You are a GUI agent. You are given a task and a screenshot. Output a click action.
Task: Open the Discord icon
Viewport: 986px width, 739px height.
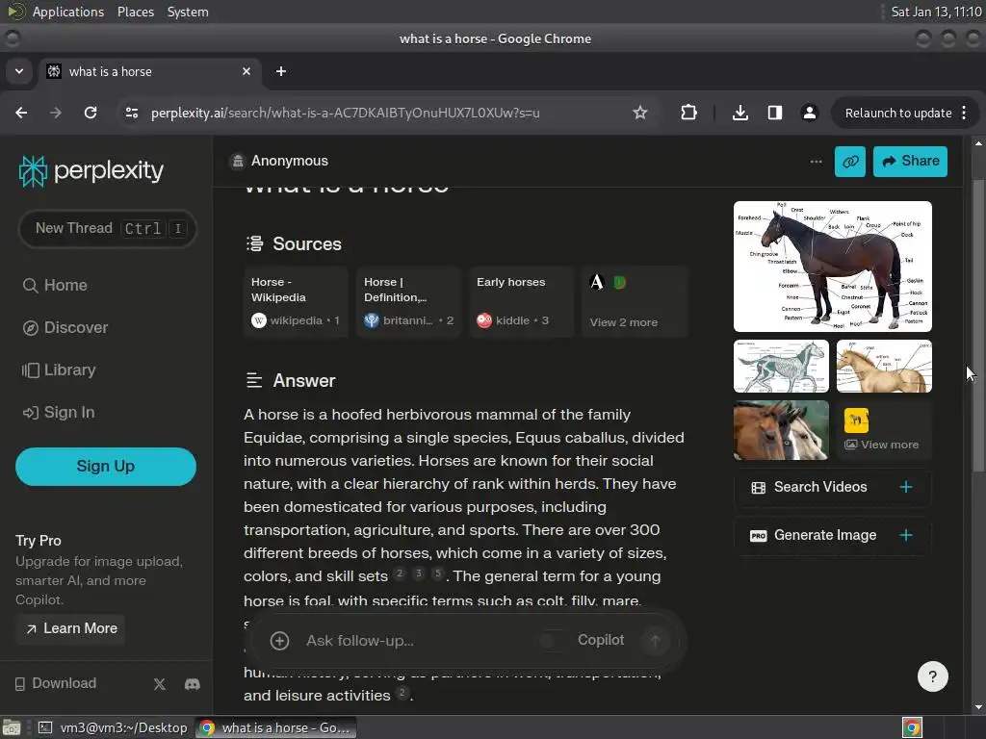point(193,684)
